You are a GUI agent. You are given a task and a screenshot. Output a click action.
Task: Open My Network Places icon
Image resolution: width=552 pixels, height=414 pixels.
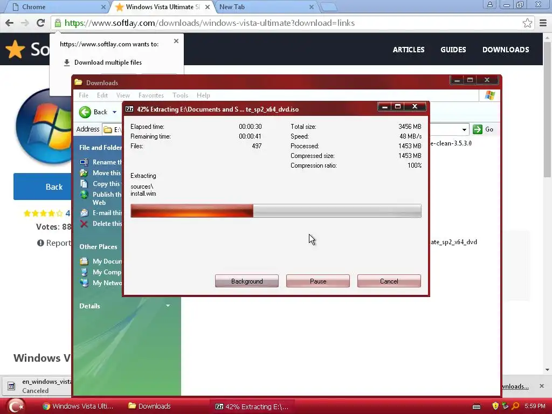[x=84, y=282]
